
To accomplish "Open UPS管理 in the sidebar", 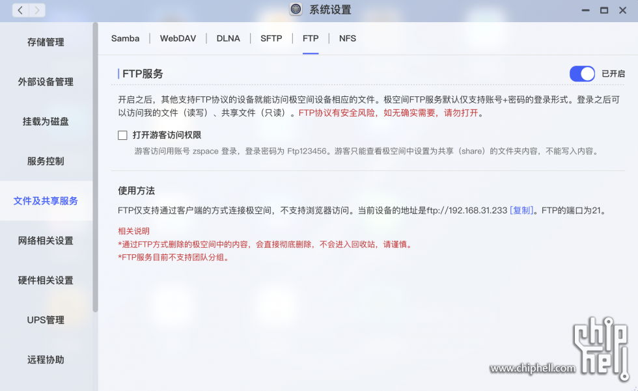I will click(x=46, y=320).
